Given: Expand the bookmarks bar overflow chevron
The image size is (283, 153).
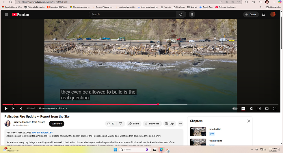Looking at the screenshot, I should (260, 7).
